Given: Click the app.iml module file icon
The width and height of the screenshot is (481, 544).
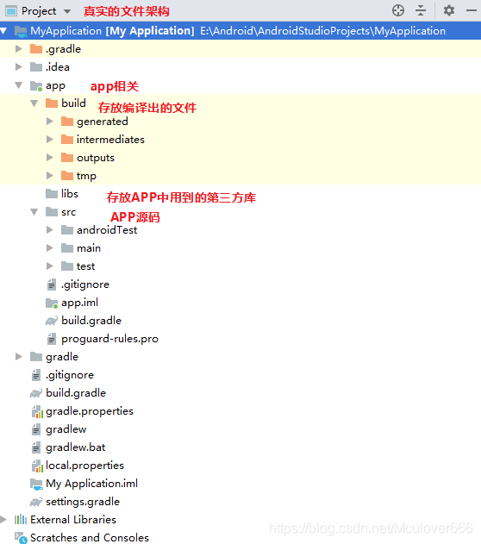Looking at the screenshot, I should pos(52,303).
